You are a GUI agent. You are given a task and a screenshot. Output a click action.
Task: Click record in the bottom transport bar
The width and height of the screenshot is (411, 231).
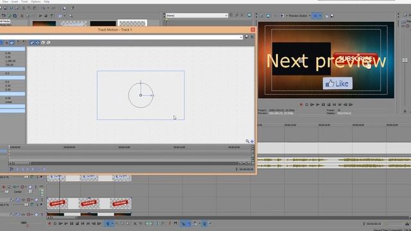coord(49,224)
